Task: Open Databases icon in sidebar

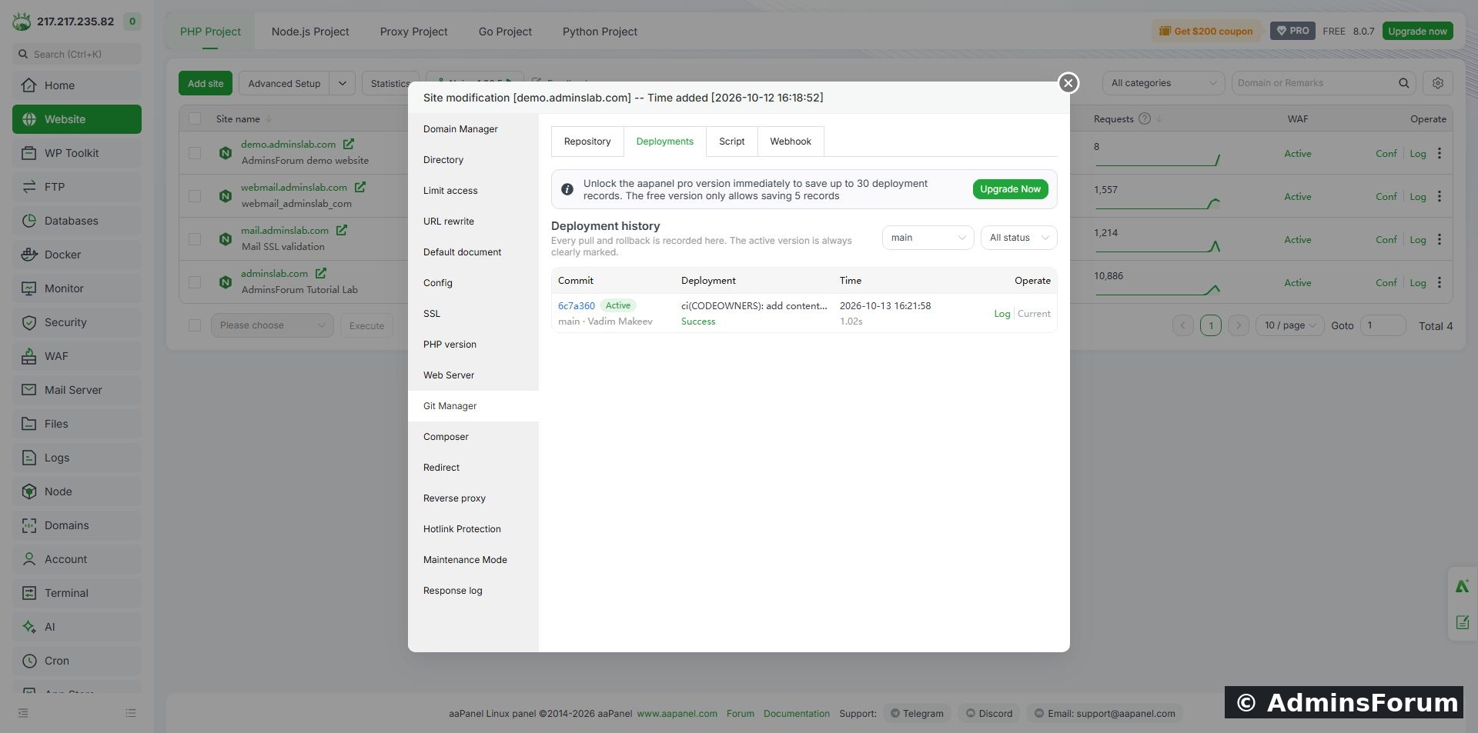Action: 28,221
